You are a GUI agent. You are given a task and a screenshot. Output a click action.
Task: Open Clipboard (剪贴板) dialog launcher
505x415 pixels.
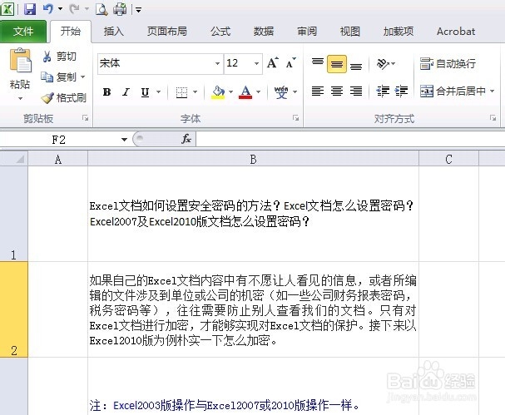point(86,118)
